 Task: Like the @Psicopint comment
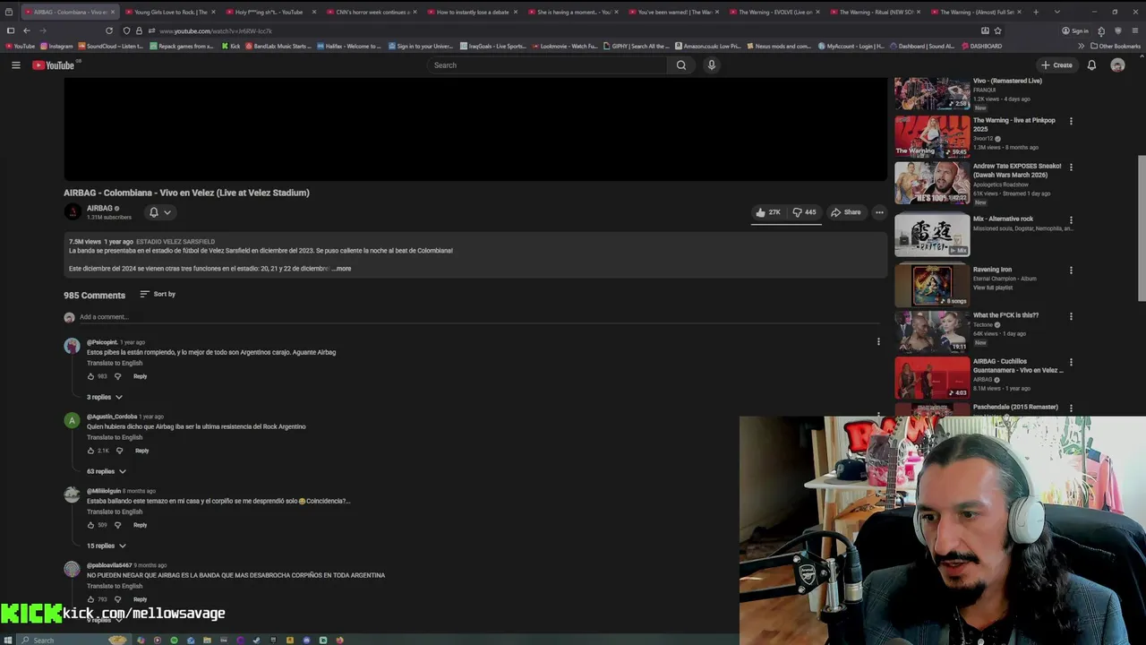point(90,376)
